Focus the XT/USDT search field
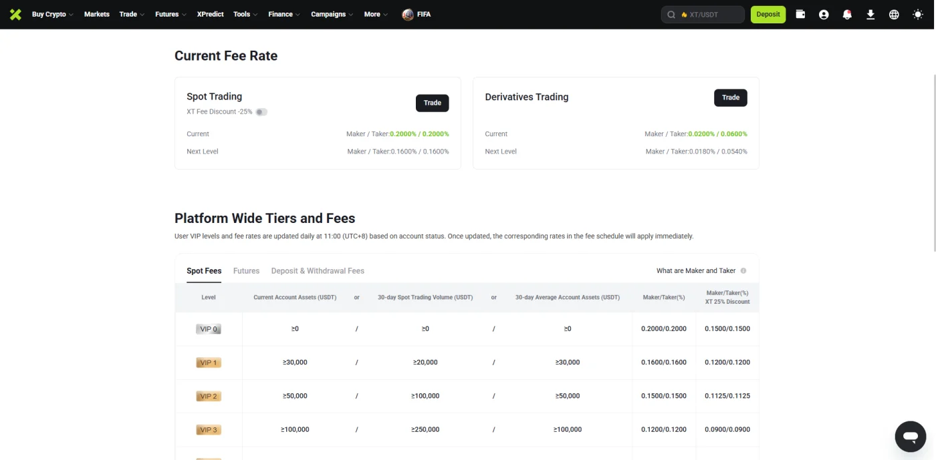Viewport: 936px width, 460px height. [703, 14]
